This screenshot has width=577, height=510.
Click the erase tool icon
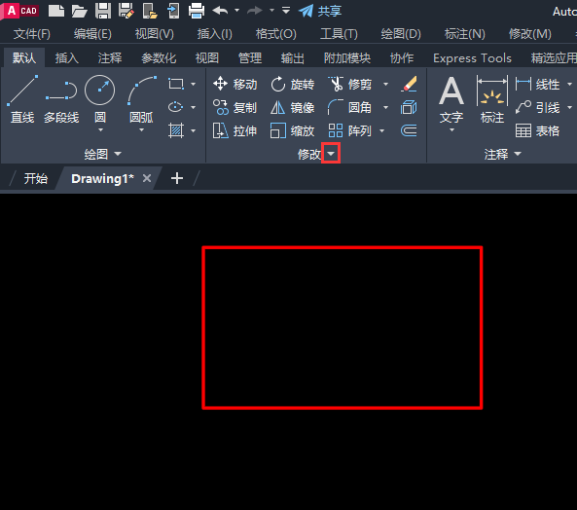(409, 84)
